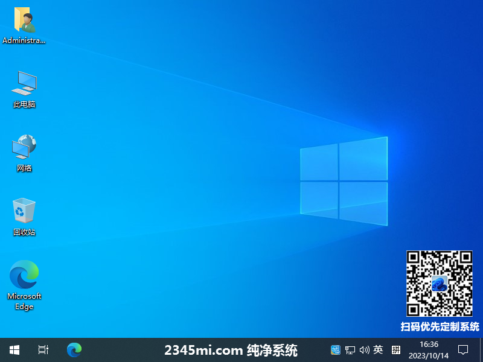Toggle the 拼 IME mode indicator
Screen dimensions: 483x362
[x=396, y=349]
